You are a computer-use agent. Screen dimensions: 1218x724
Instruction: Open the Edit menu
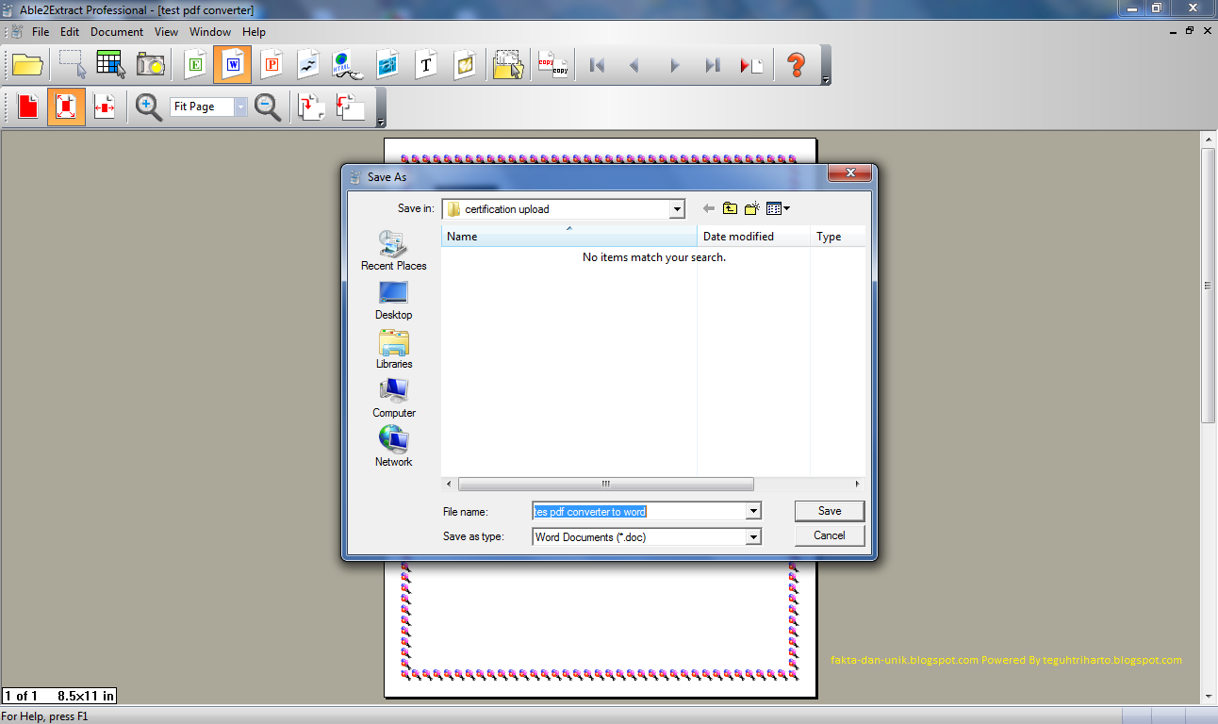coord(70,31)
